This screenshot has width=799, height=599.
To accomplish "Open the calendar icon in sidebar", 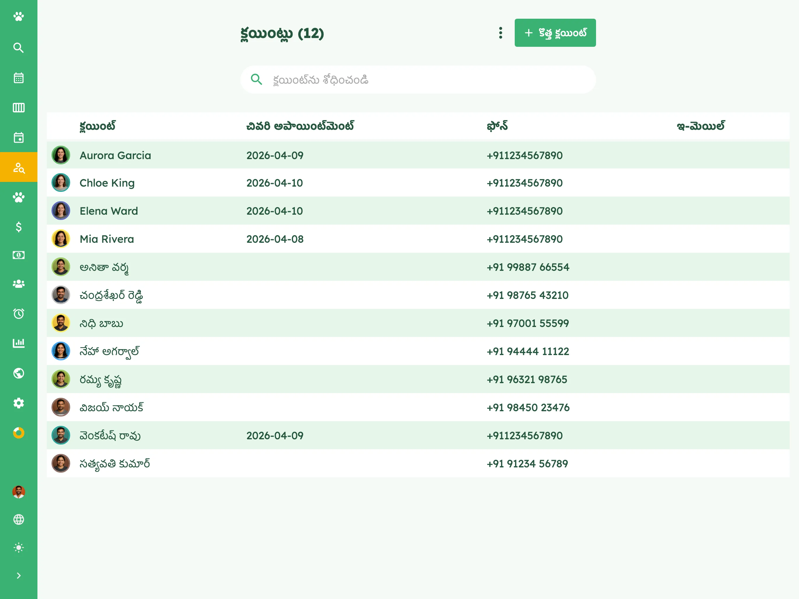I will (18, 78).
